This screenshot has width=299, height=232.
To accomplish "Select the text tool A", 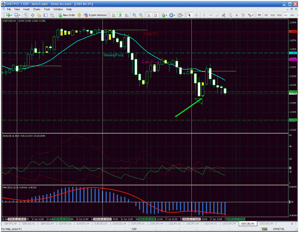I will coord(237,15).
